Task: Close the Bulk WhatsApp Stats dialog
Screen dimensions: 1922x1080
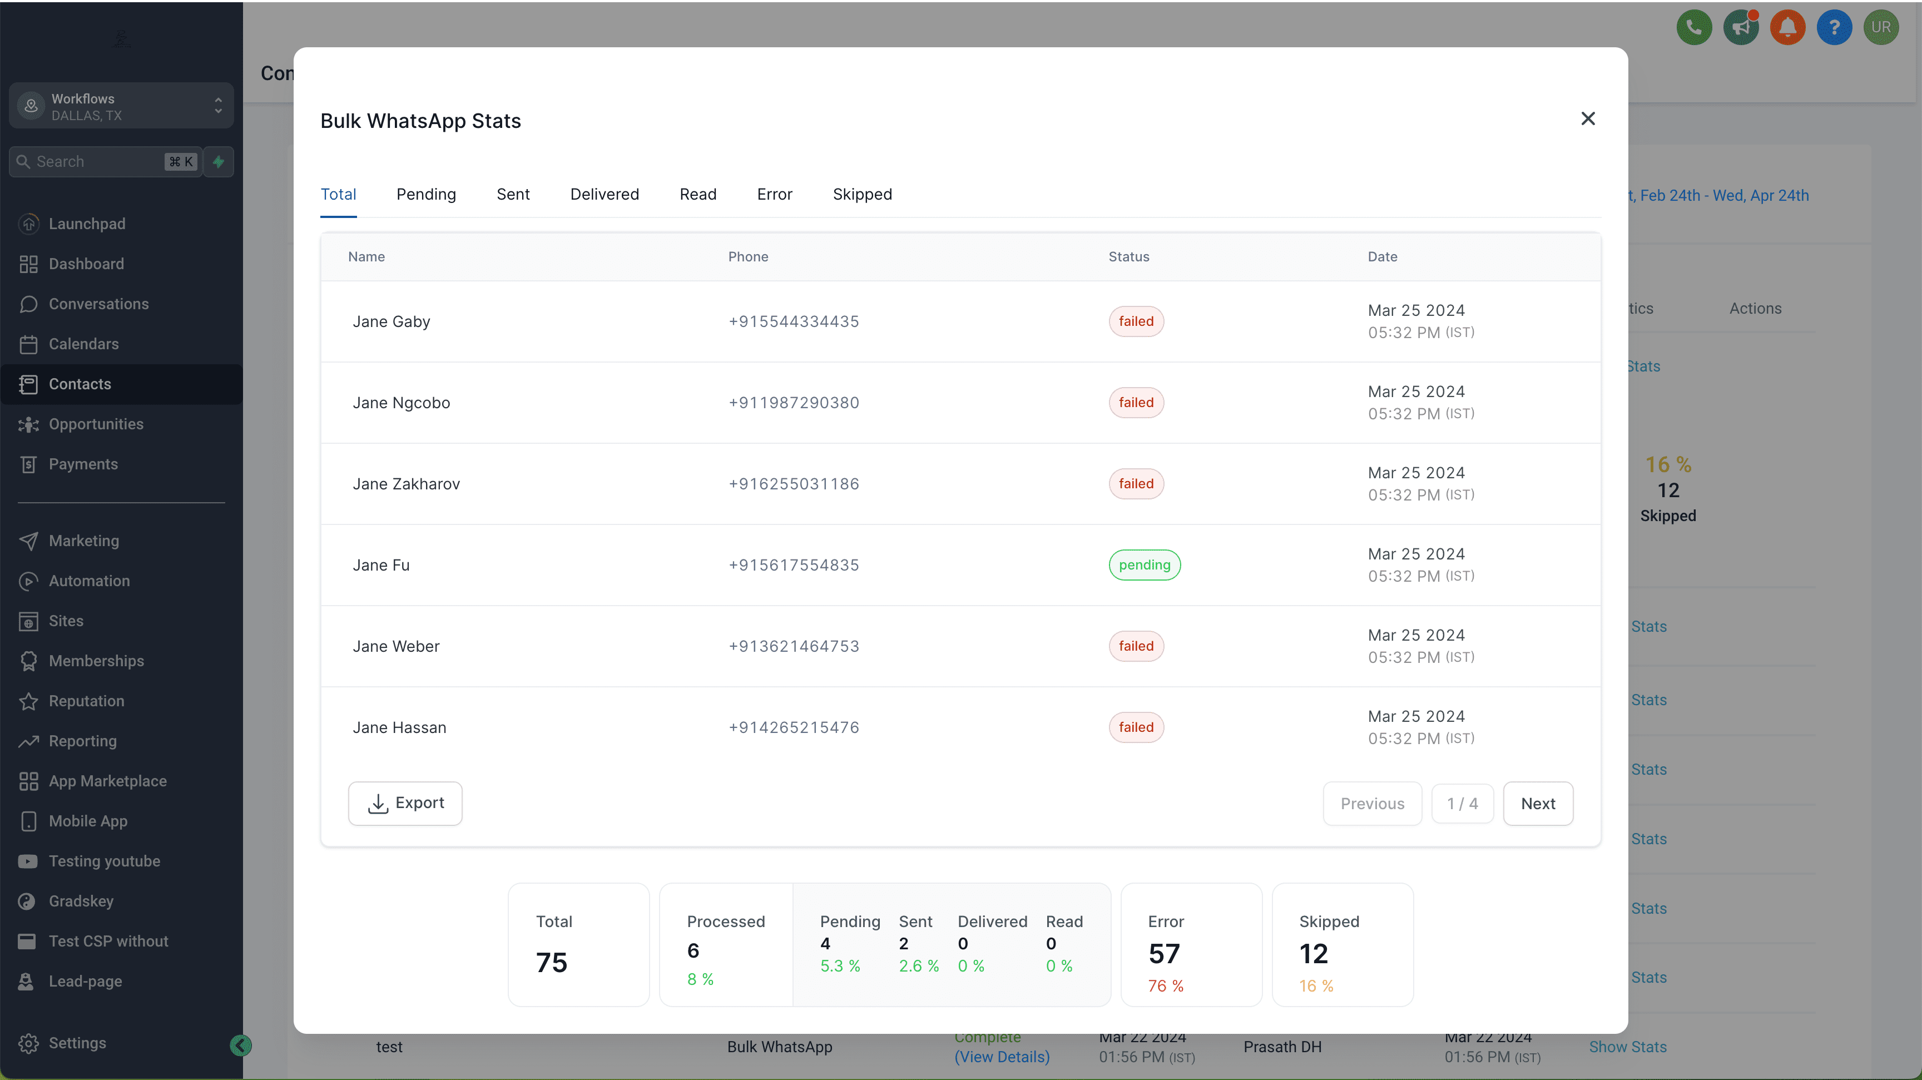Action: tap(1588, 118)
